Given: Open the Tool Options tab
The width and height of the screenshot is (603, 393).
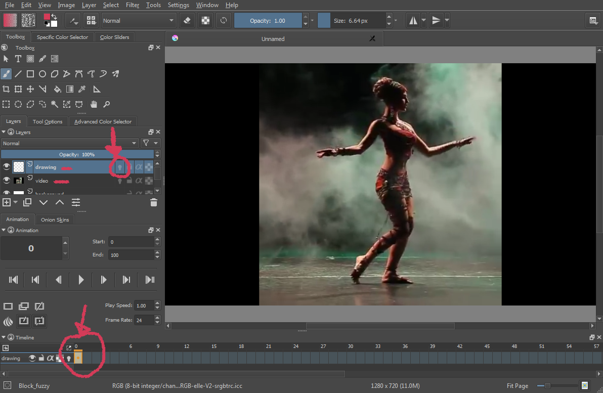Looking at the screenshot, I should pos(48,121).
